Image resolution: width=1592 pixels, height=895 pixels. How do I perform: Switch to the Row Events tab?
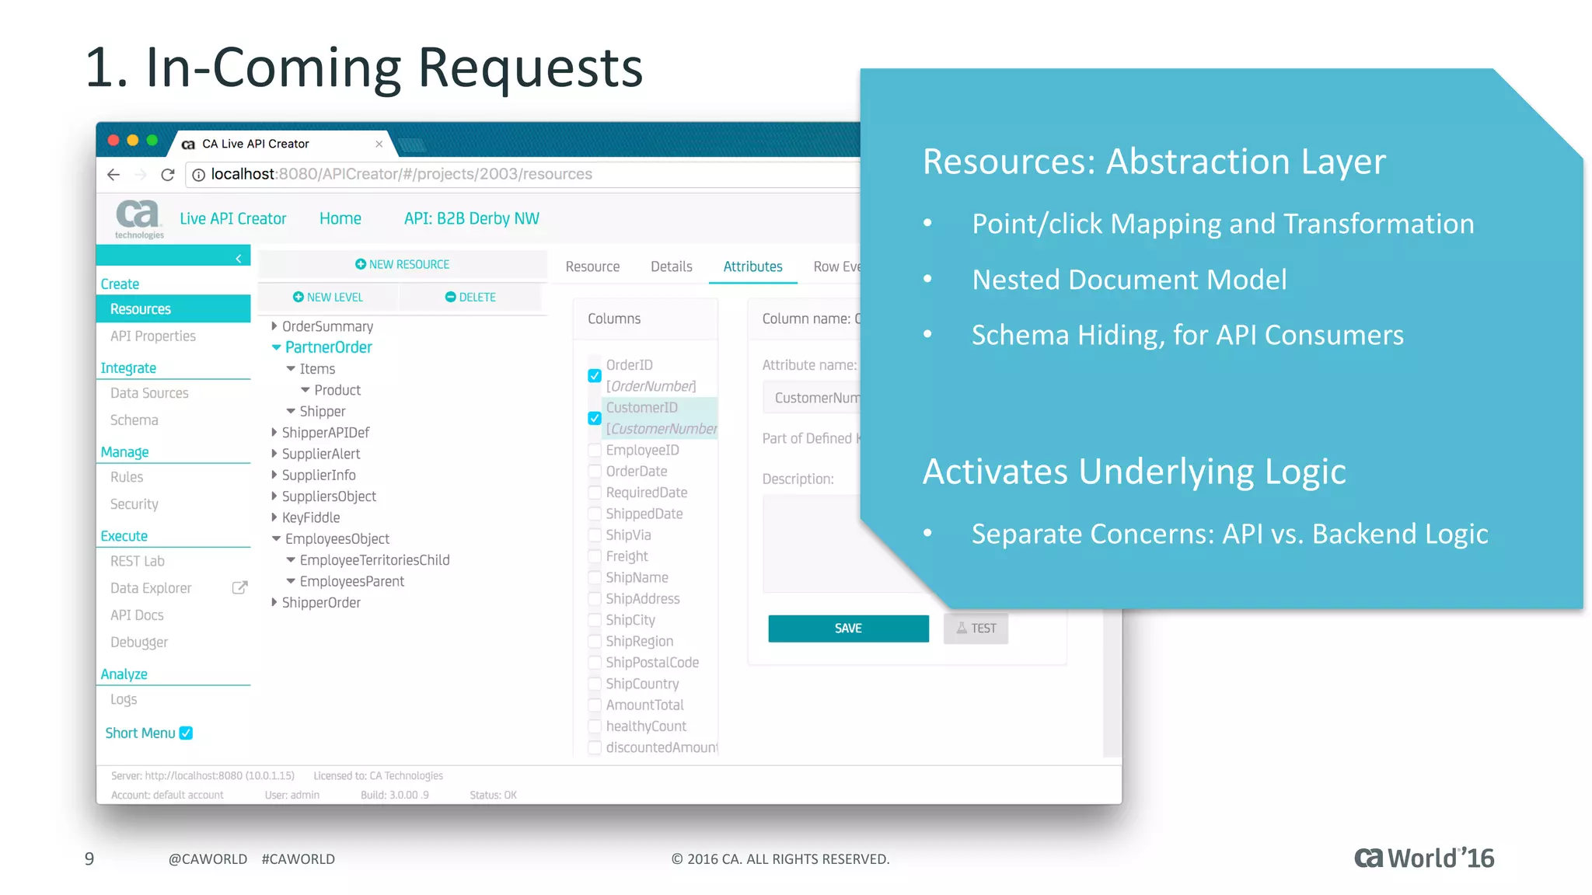[836, 266]
